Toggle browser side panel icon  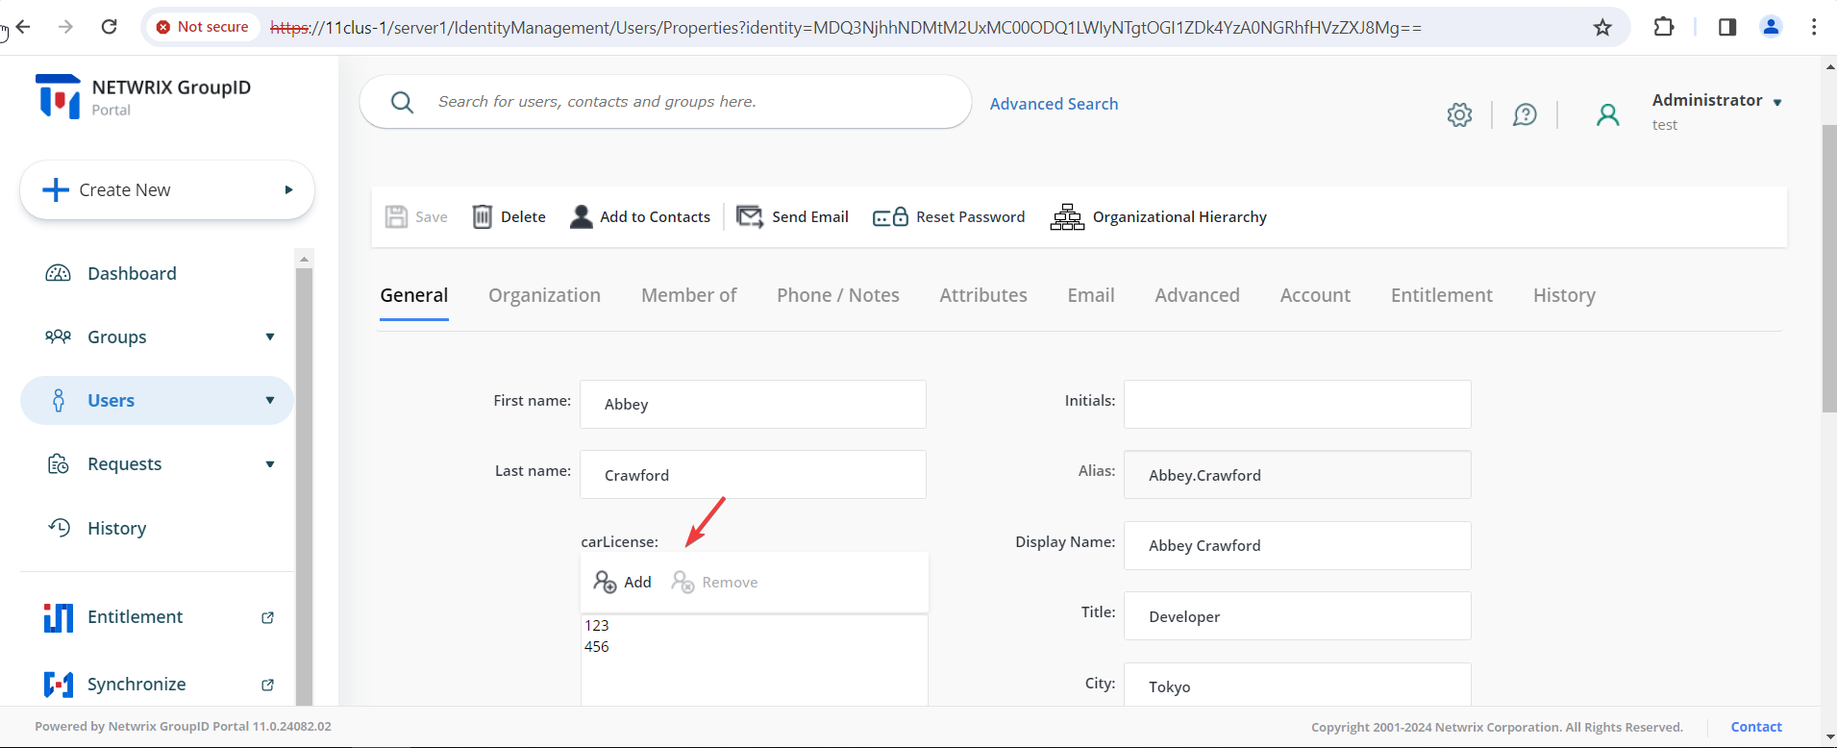1727,27
